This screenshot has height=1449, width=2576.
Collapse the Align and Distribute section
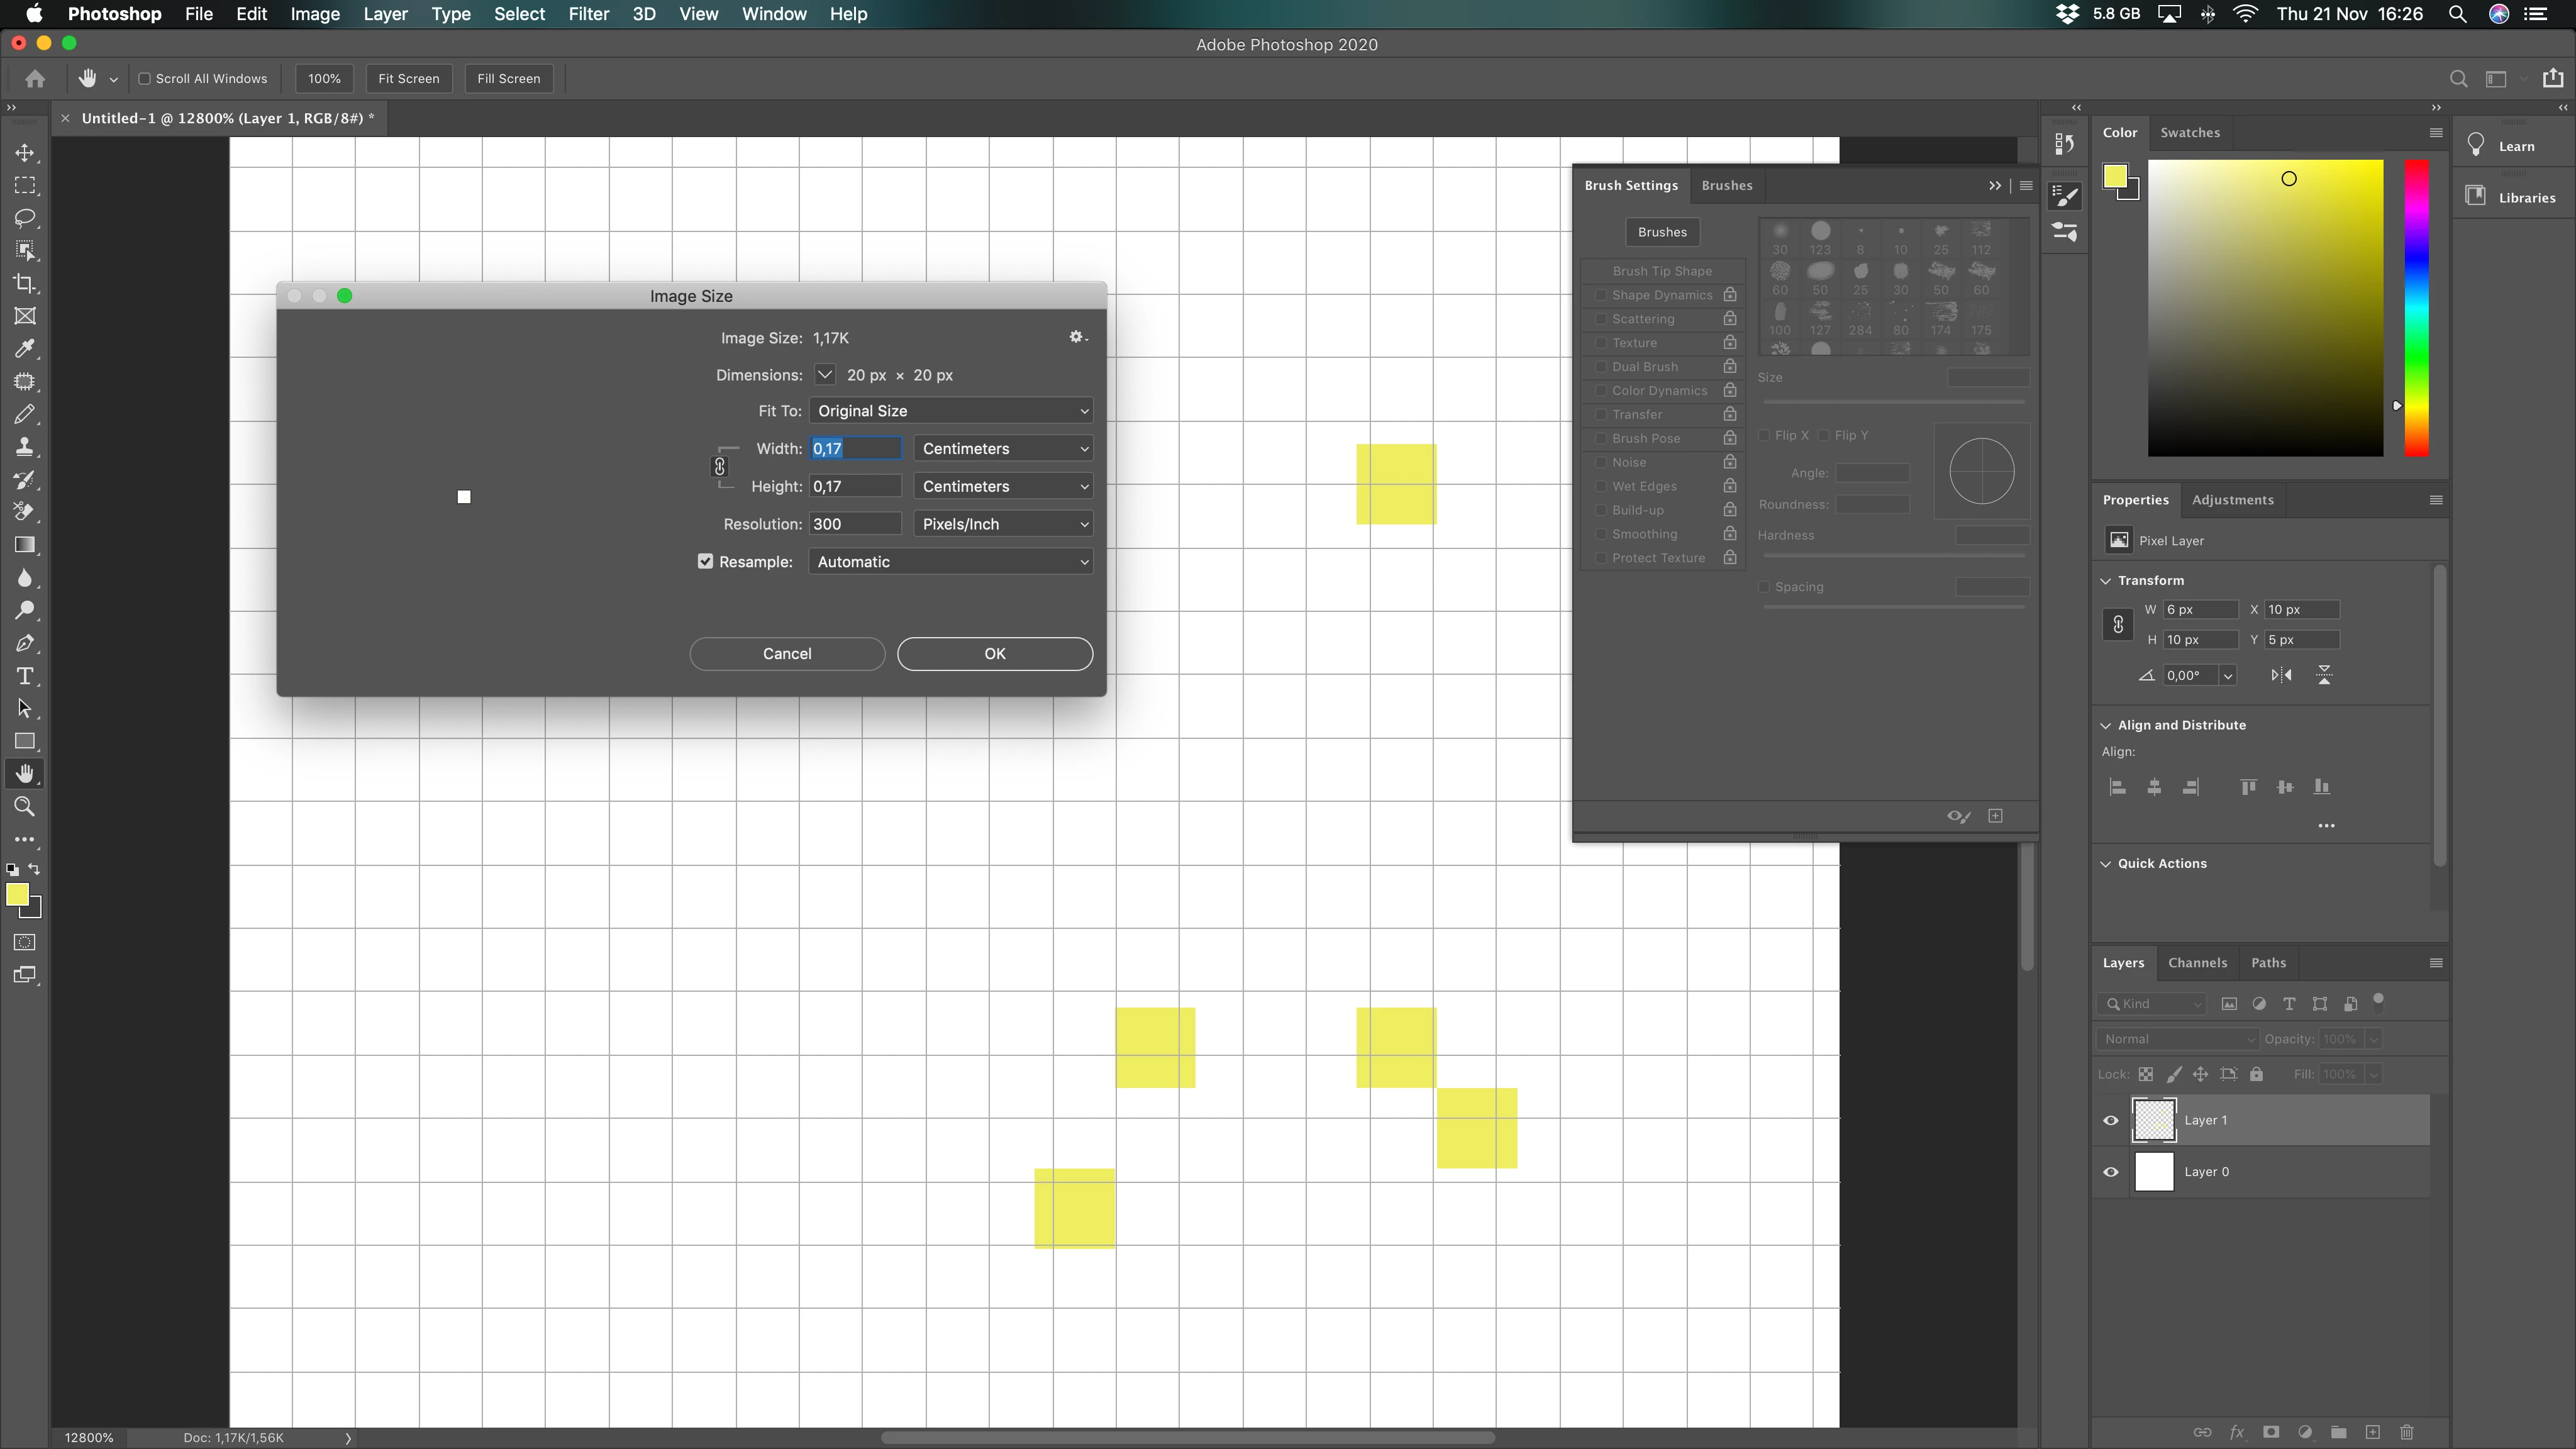pyautogui.click(x=2106, y=725)
